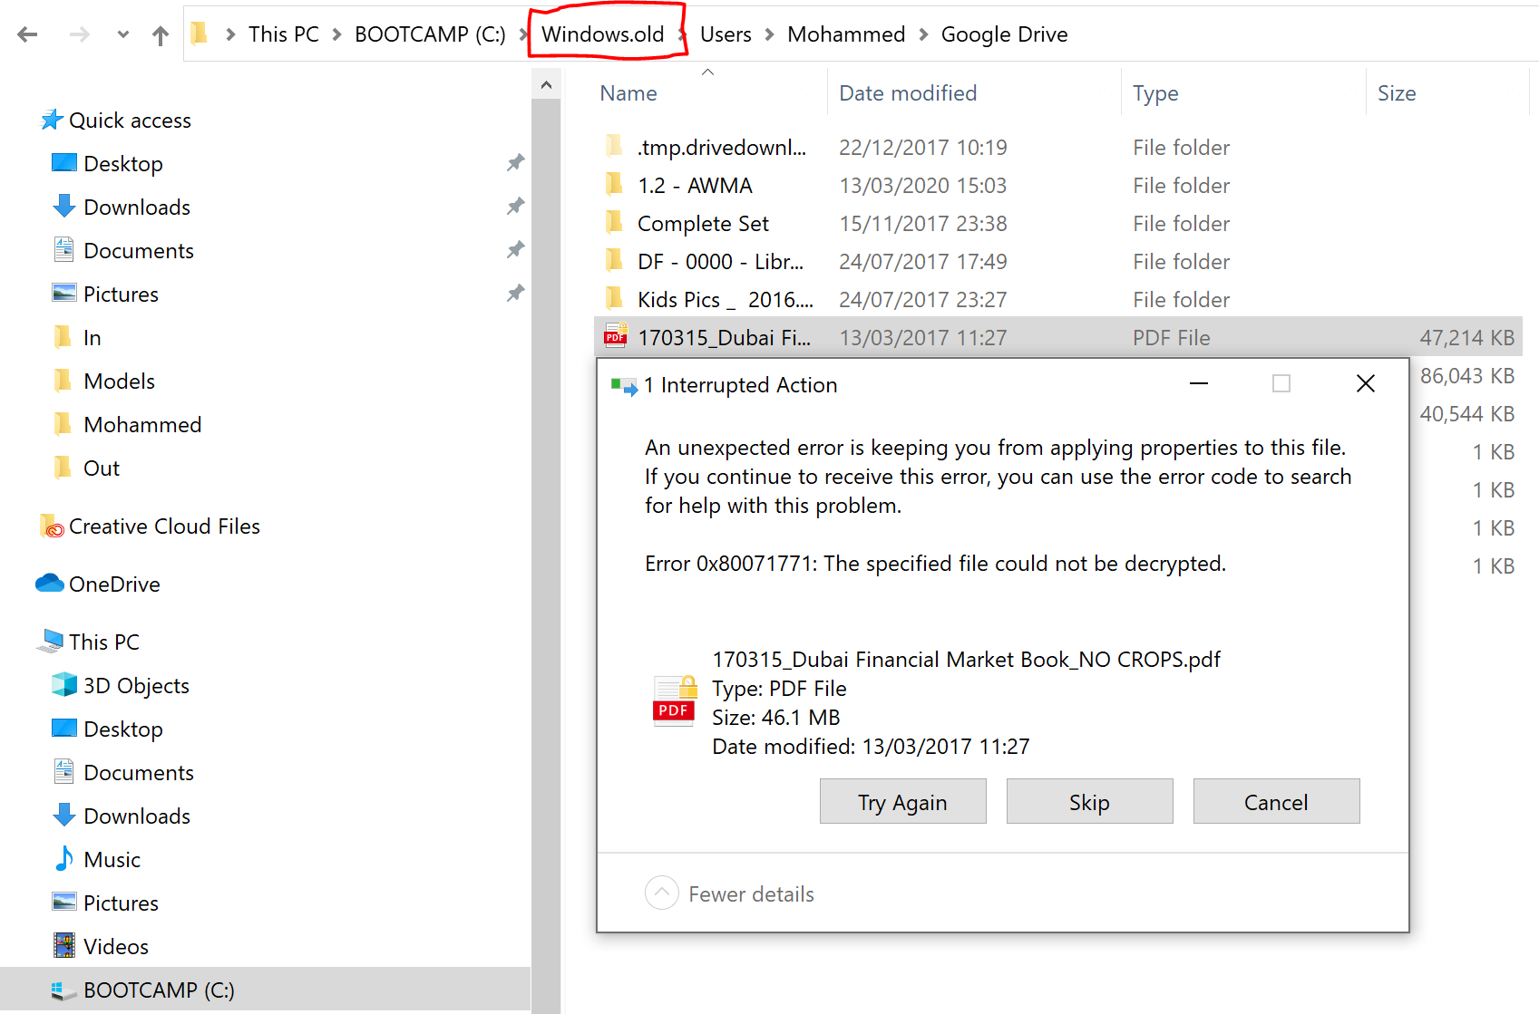Image resolution: width=1539 pixels, height=1014 pixels.
Task: Open the Mohammed folder in sidebar
Action: (x=142, y=425)
